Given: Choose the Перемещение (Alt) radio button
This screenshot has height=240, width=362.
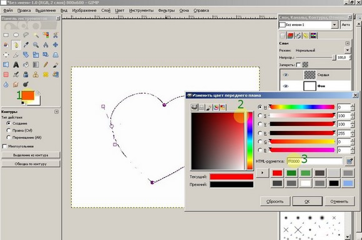Looking at the screenshot, I should coord(9,137).
